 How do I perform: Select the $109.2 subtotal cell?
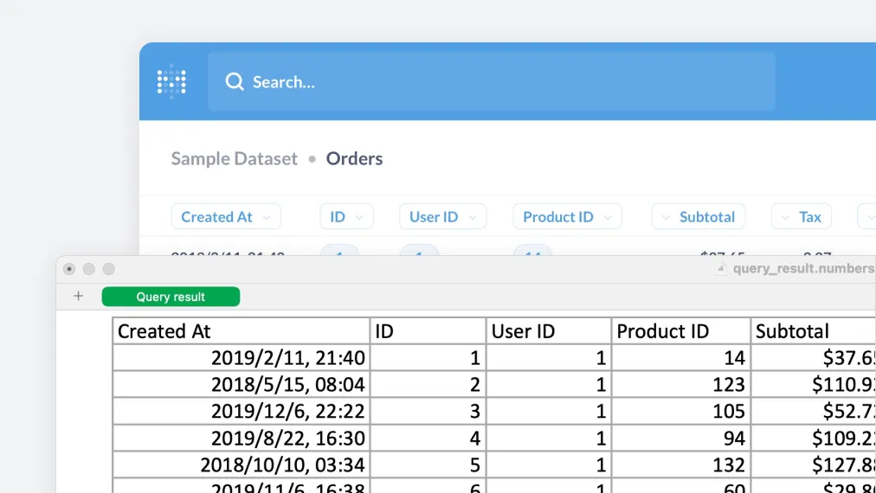tap(814, 438)
